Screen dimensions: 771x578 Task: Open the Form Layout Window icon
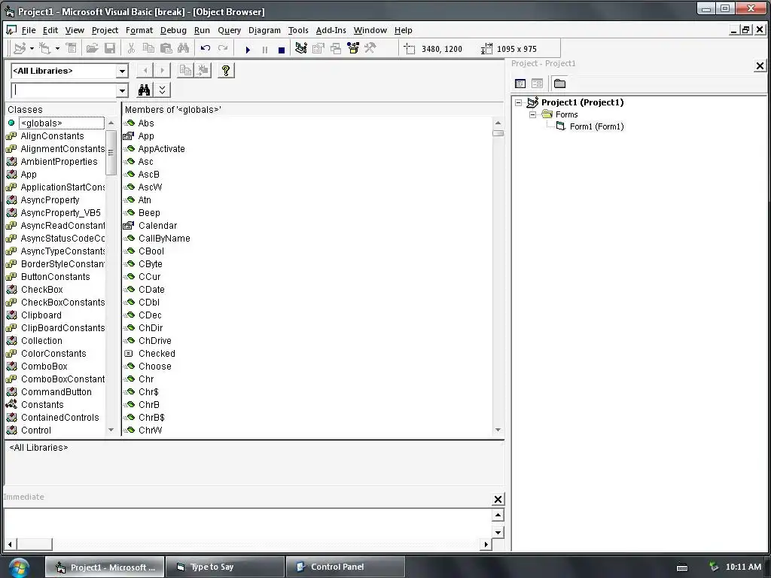point(336,48)
